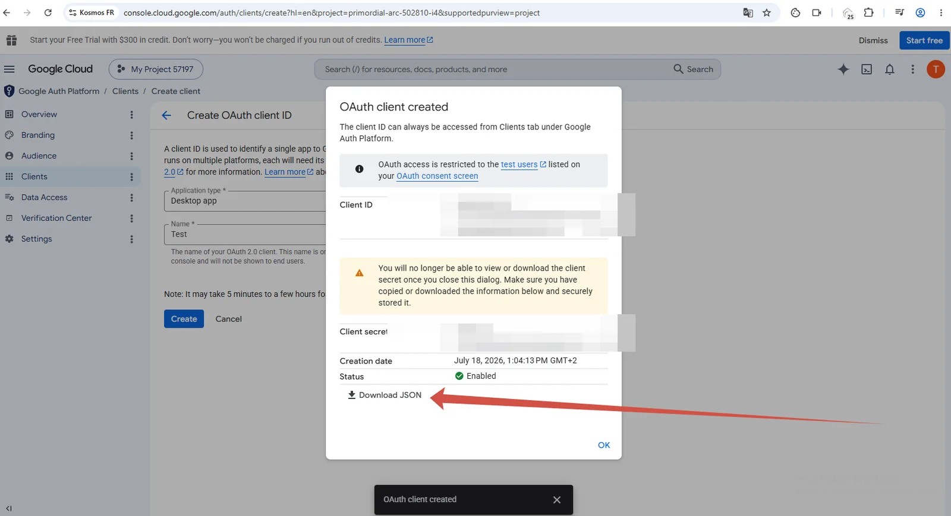Cancel the OAuth client creation form
951x516 pixels.
coord(228,319)
